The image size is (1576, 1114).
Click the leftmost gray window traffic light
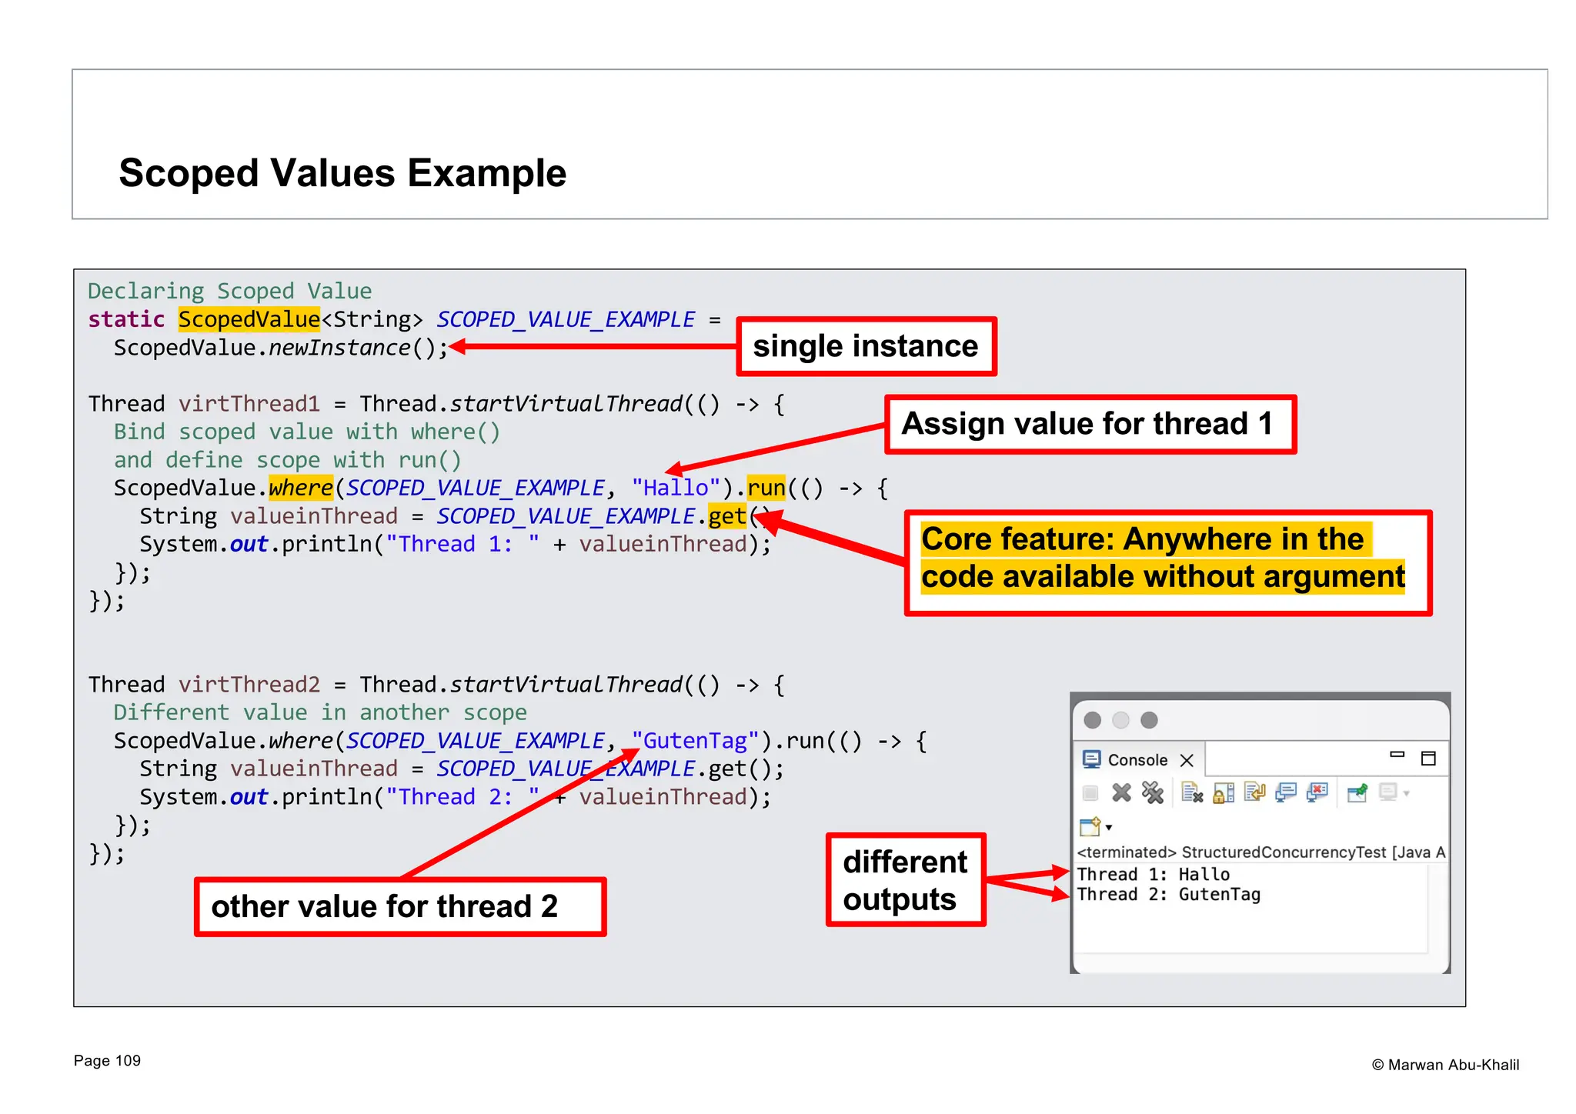pyautogui.click(x=1092, y=720)
